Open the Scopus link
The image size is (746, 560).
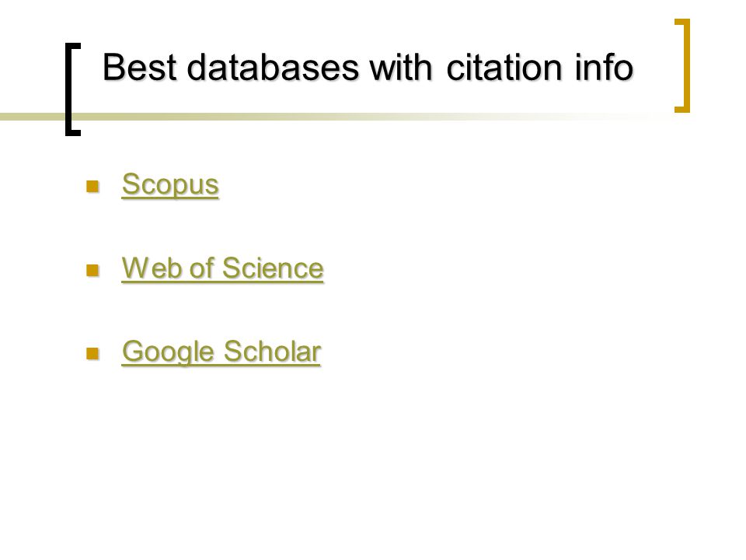pos(170,185)
